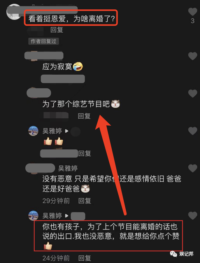
Task: Click the 娱记邦 WeChat watermark icon
Action: 174,254
